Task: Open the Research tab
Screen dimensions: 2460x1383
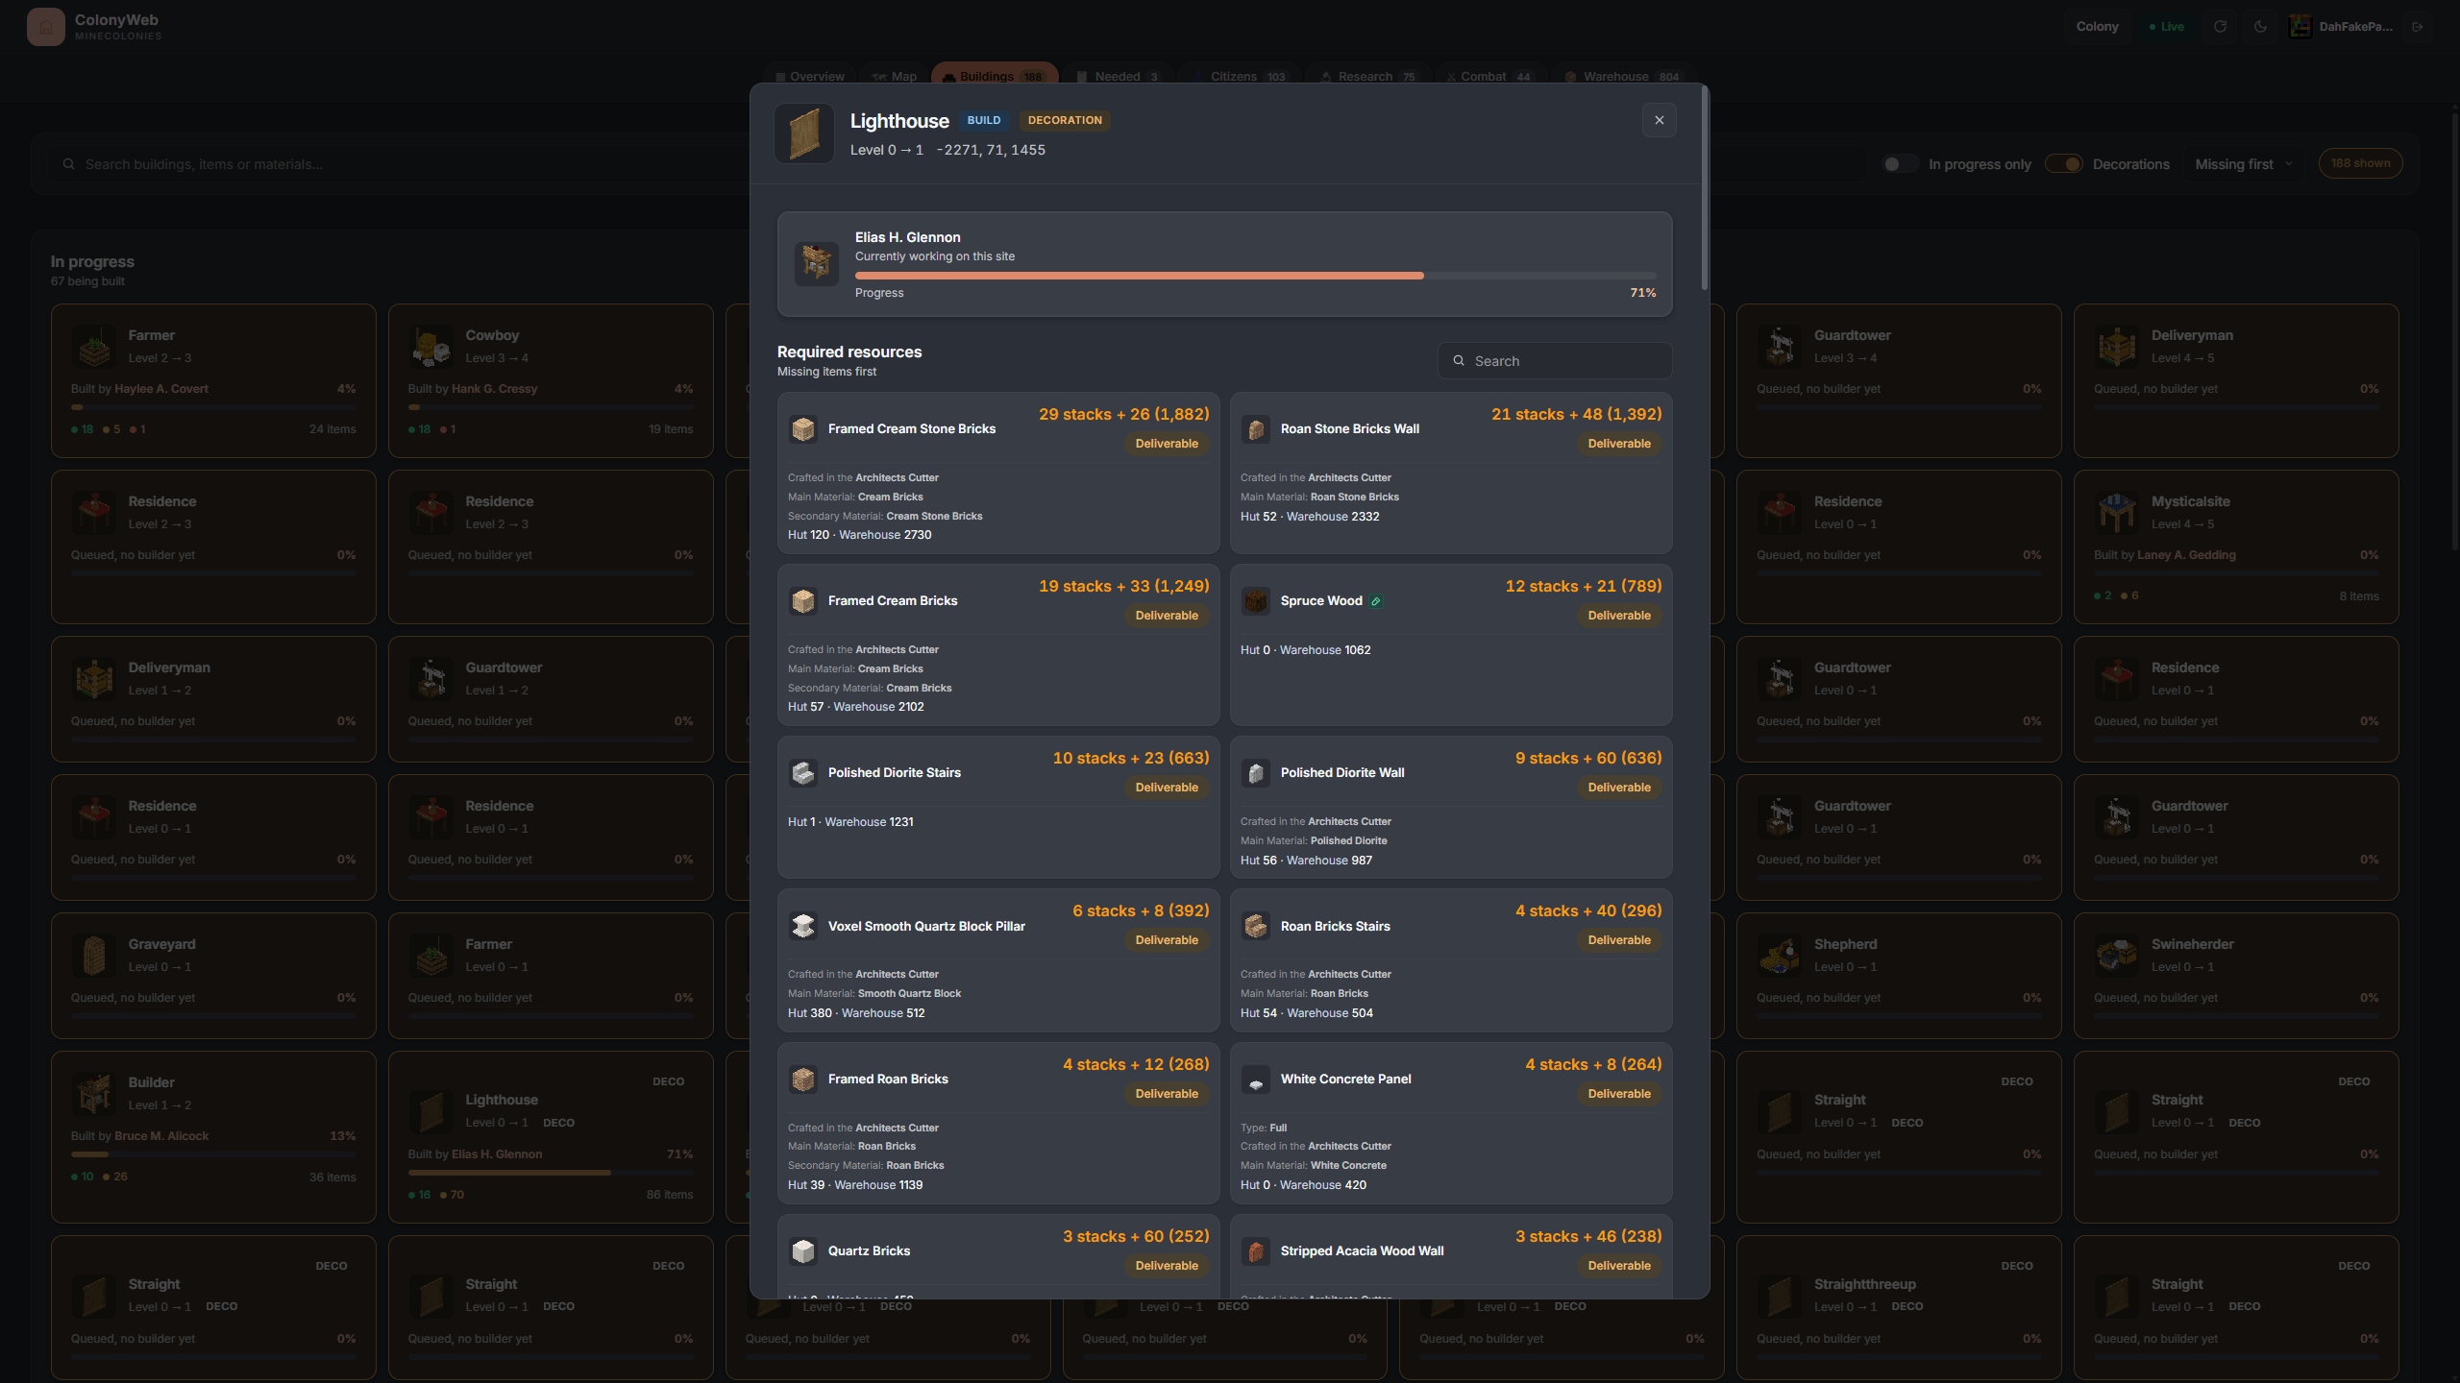Action: 1368,76
